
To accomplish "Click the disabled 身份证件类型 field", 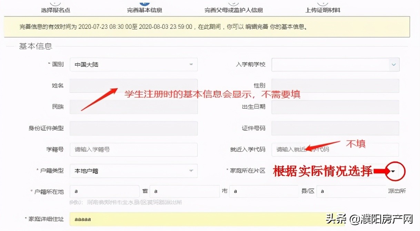I will tap(133, 128).
